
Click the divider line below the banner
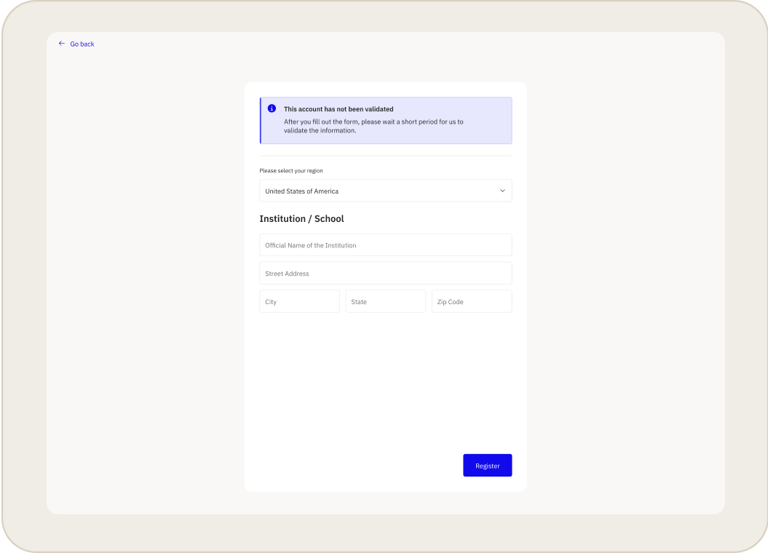coord(385,154)
